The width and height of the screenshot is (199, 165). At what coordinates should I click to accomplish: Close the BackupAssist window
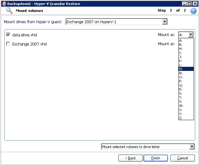click(x=195, y=4)
